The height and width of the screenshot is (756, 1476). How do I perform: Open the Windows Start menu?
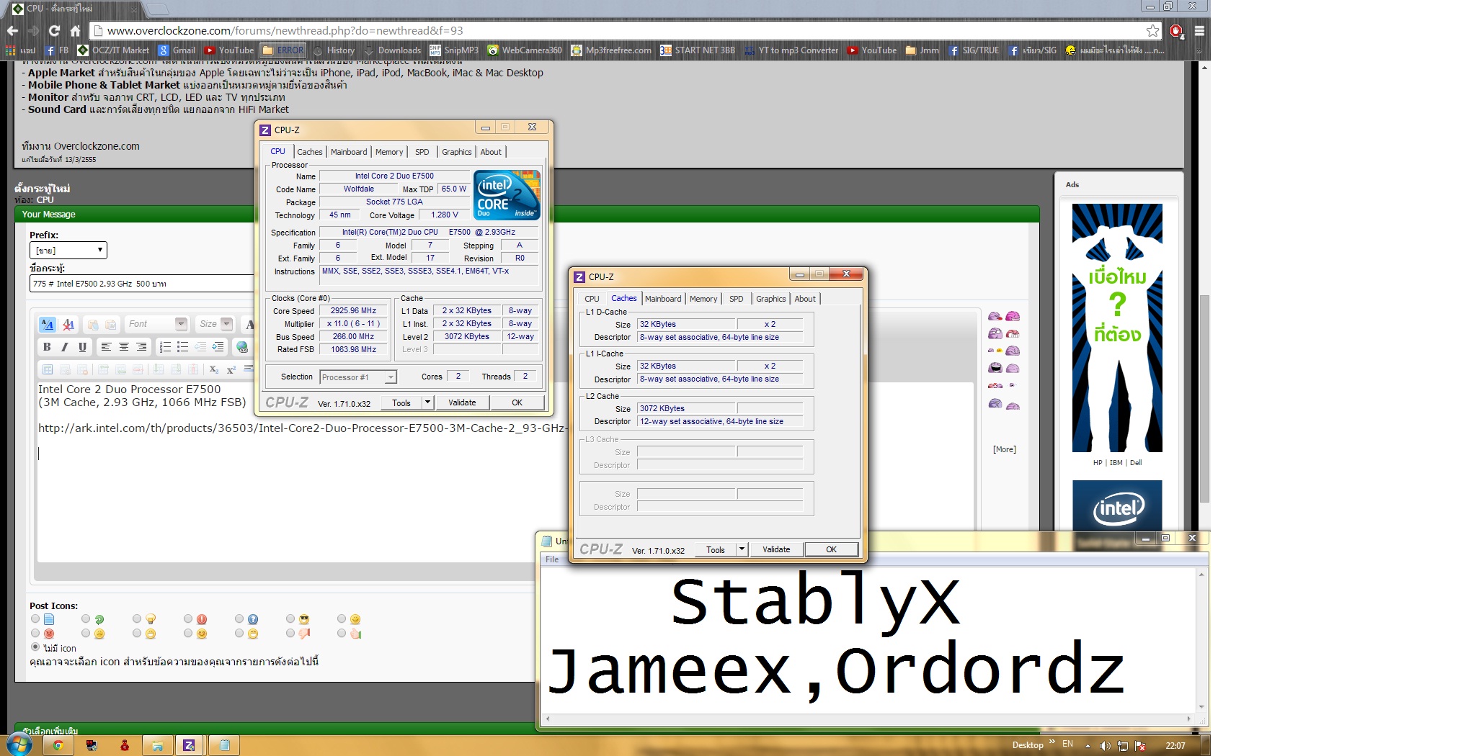19,744
